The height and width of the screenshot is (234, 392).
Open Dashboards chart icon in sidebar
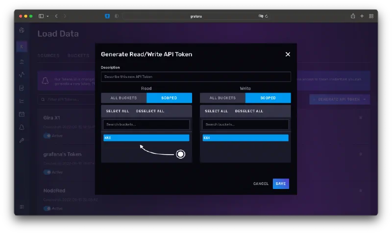coord(22,101)
